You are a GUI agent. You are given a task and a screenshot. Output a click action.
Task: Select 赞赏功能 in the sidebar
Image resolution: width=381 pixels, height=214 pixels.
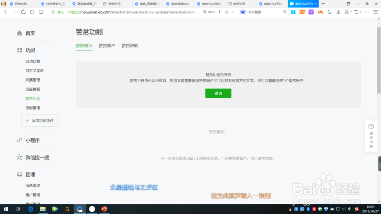pyautogui.click(x=33, y=99)
